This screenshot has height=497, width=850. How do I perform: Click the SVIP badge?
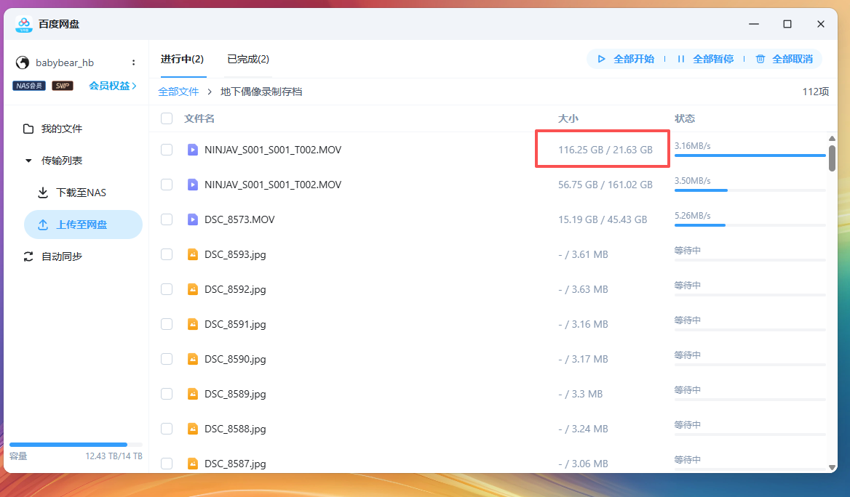click(63, 86)
